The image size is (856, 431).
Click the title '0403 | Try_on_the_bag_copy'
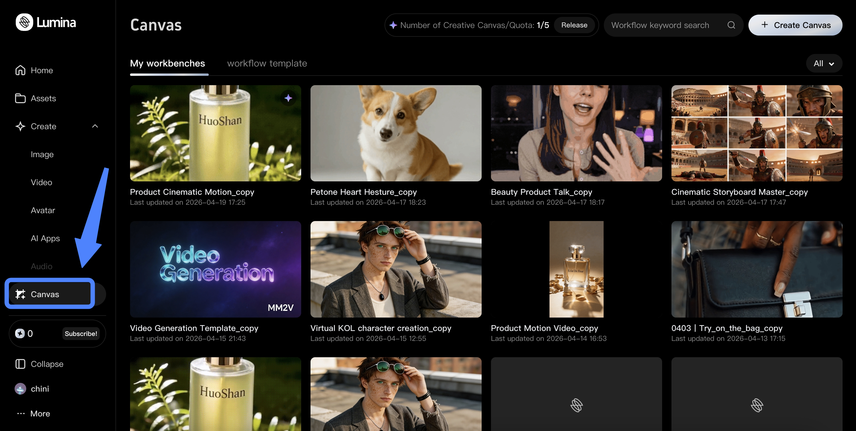pos(727,328)
